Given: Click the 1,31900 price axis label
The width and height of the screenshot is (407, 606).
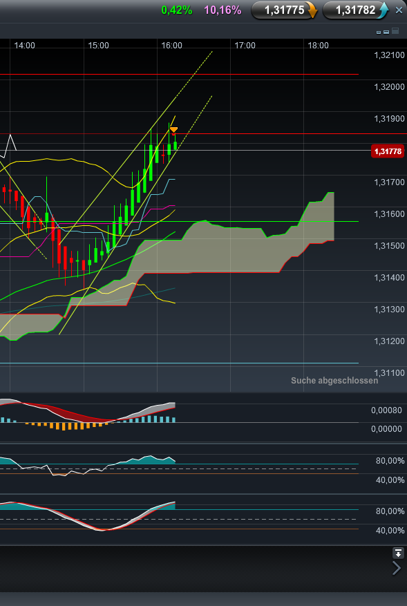Looking at the screenshot, I should [x=389, y=119].
